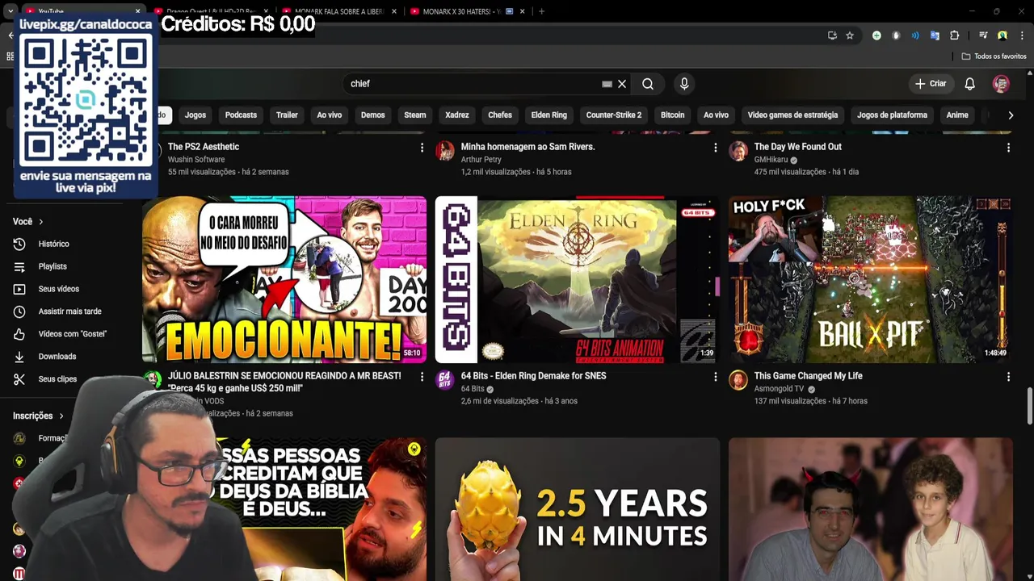
Task: Open options for The PS2 Aesthetic video
Action: click(422, 148)
